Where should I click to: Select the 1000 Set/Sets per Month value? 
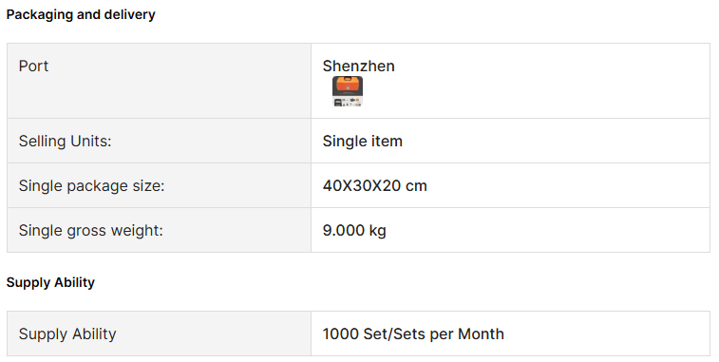(x=413, y=334)
